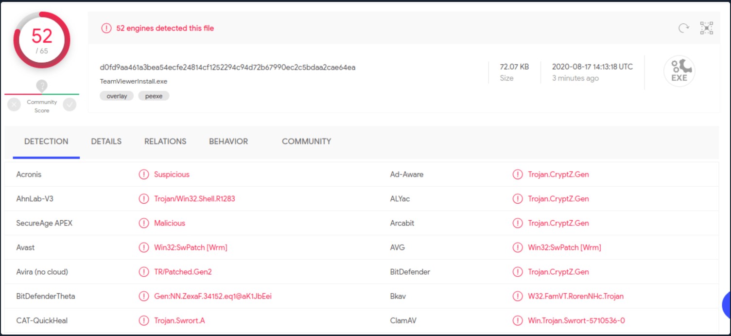Select the SHA-256 file hash
Image resolution: width=731 pixels, height=336 pixels.
[227, 68]
